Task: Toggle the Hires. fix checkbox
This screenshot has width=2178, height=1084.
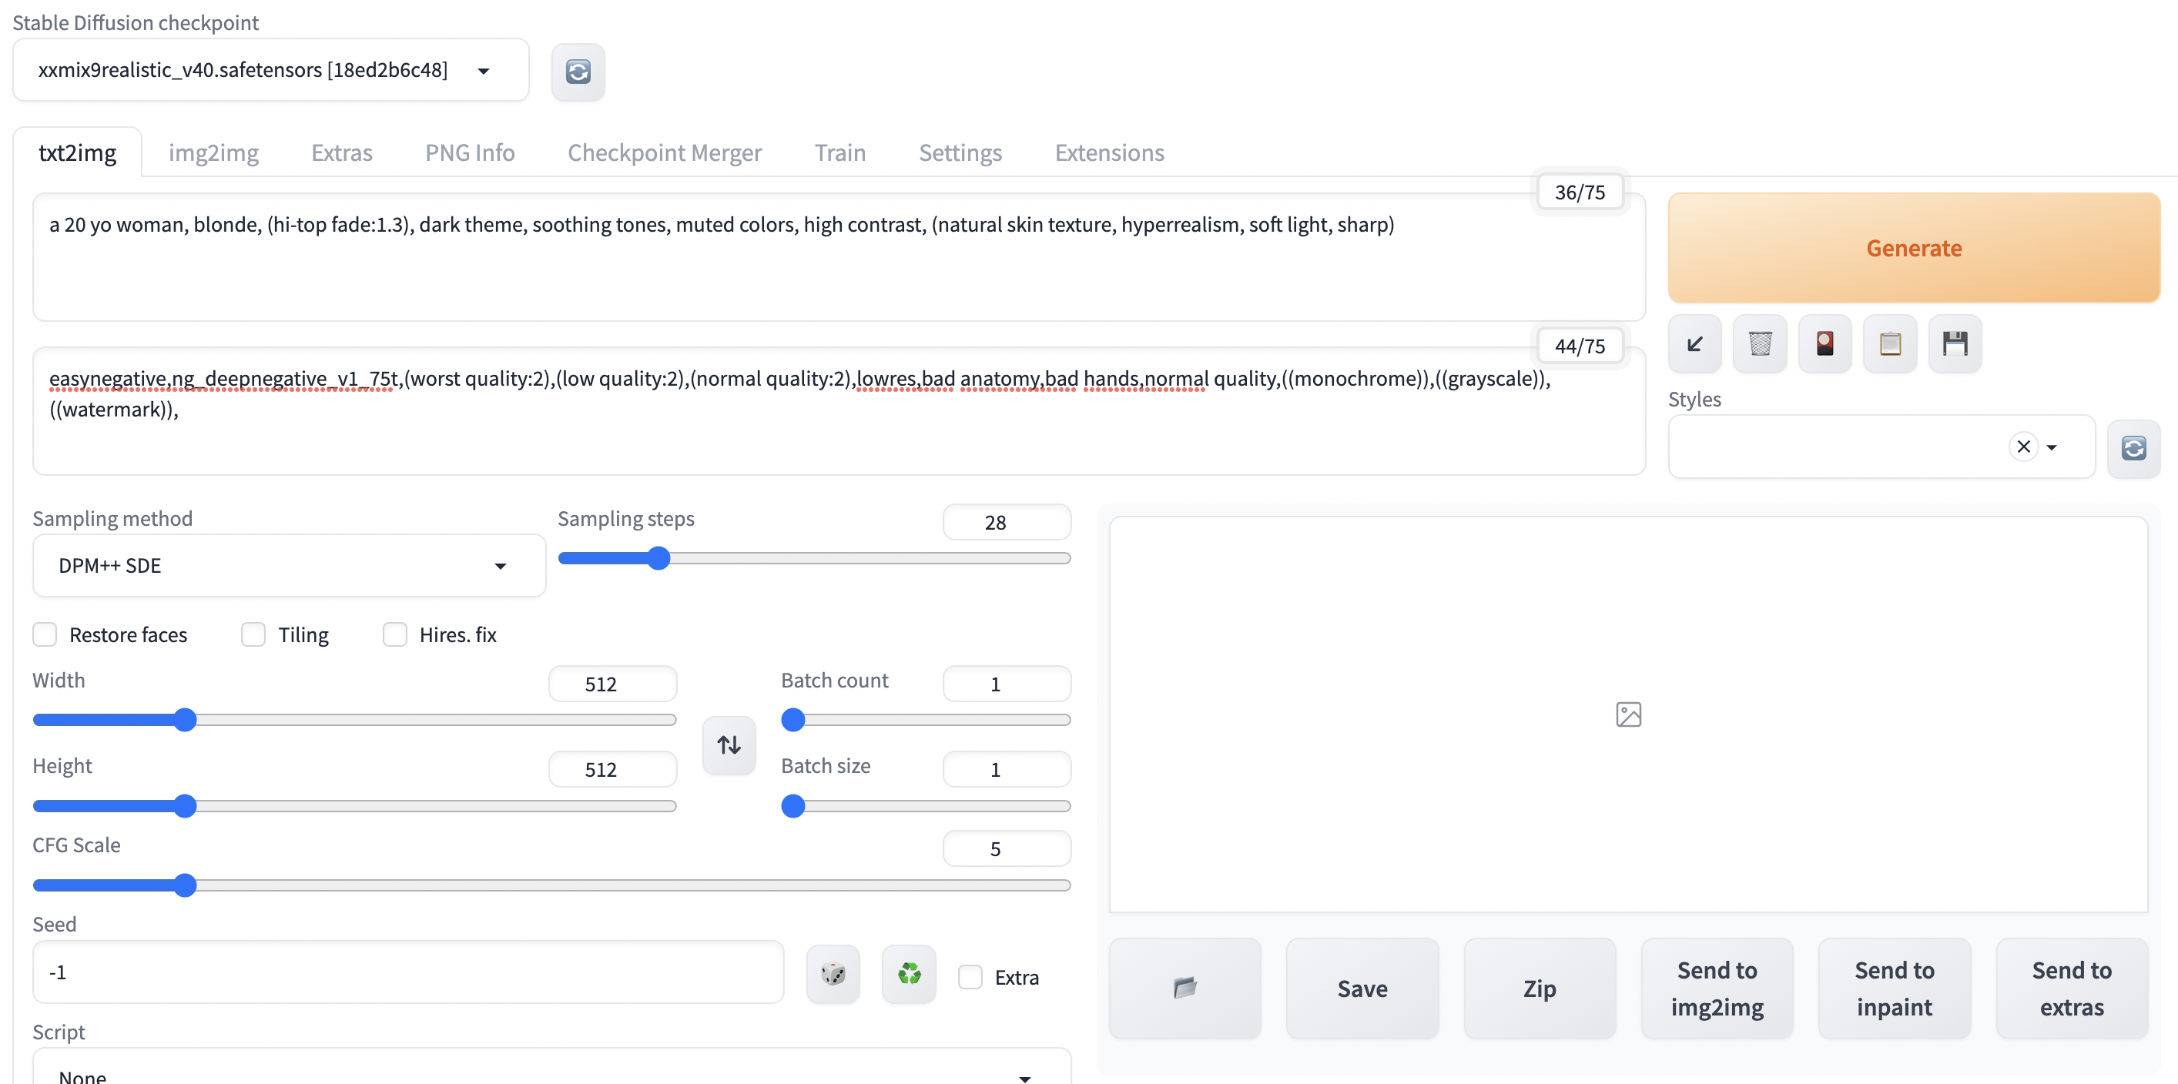Action: tap(395, 634)
